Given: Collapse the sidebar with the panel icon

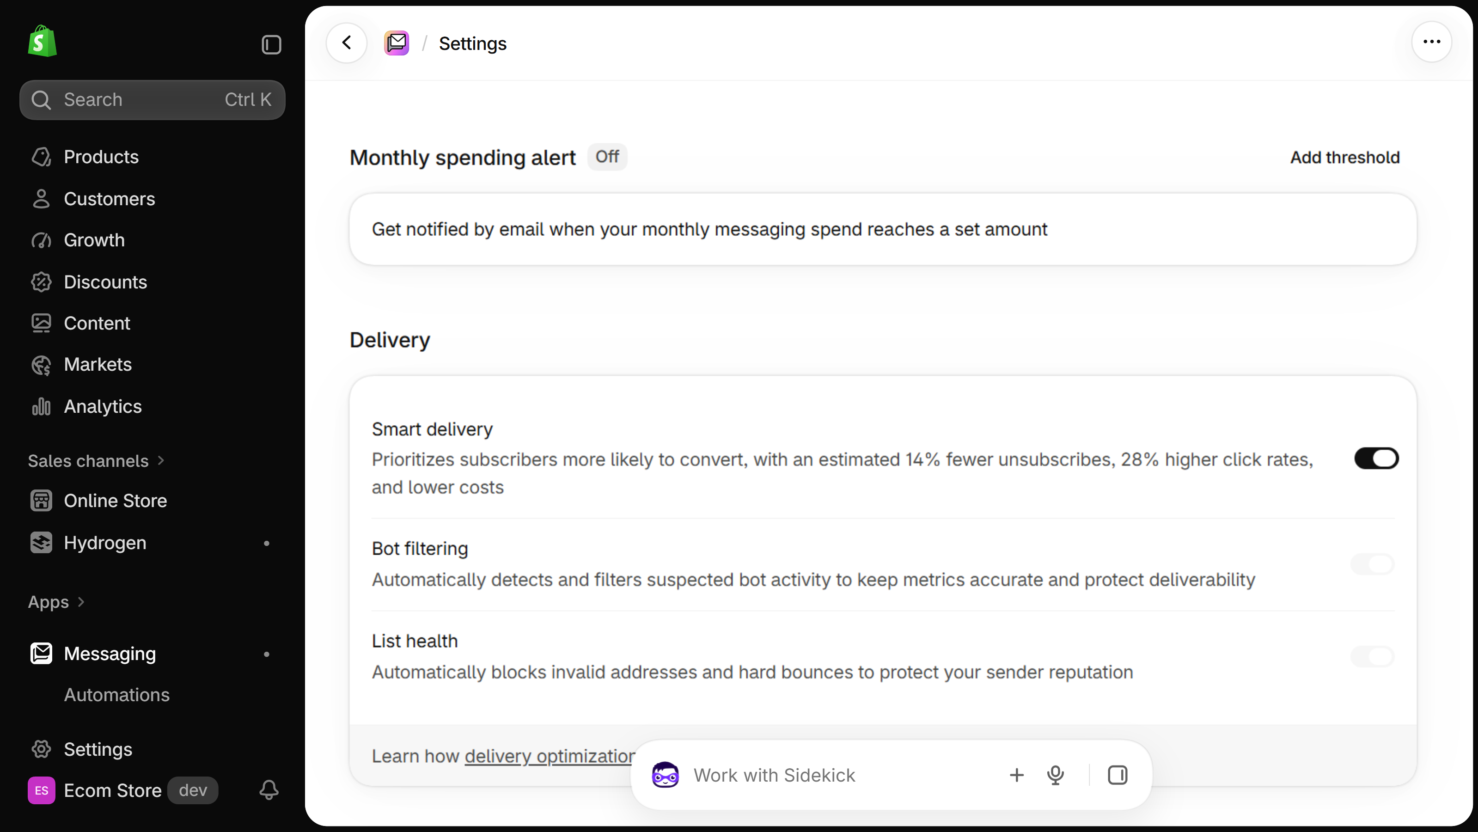Looking at the screenshot, I should (271, 45).
